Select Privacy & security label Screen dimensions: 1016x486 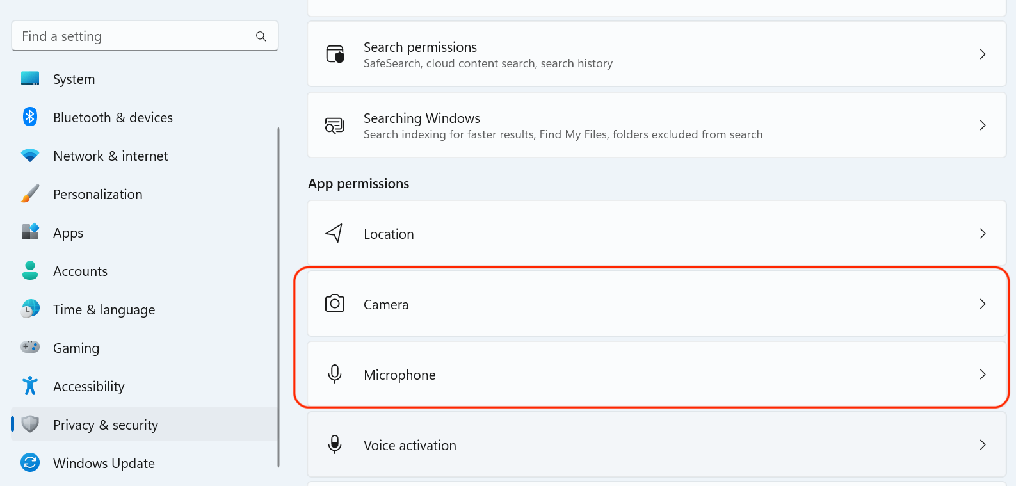pos(106,425)
